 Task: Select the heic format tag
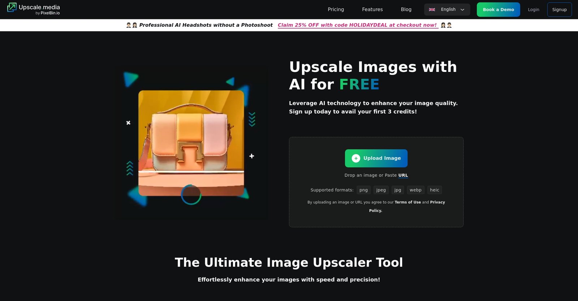[435, 190]
